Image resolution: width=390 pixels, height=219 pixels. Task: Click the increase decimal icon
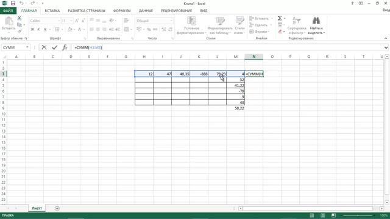[x=164, y=29]
